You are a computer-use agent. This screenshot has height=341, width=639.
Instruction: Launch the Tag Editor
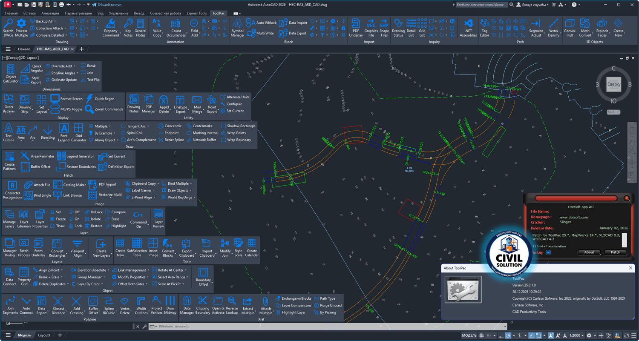[484, 28]
